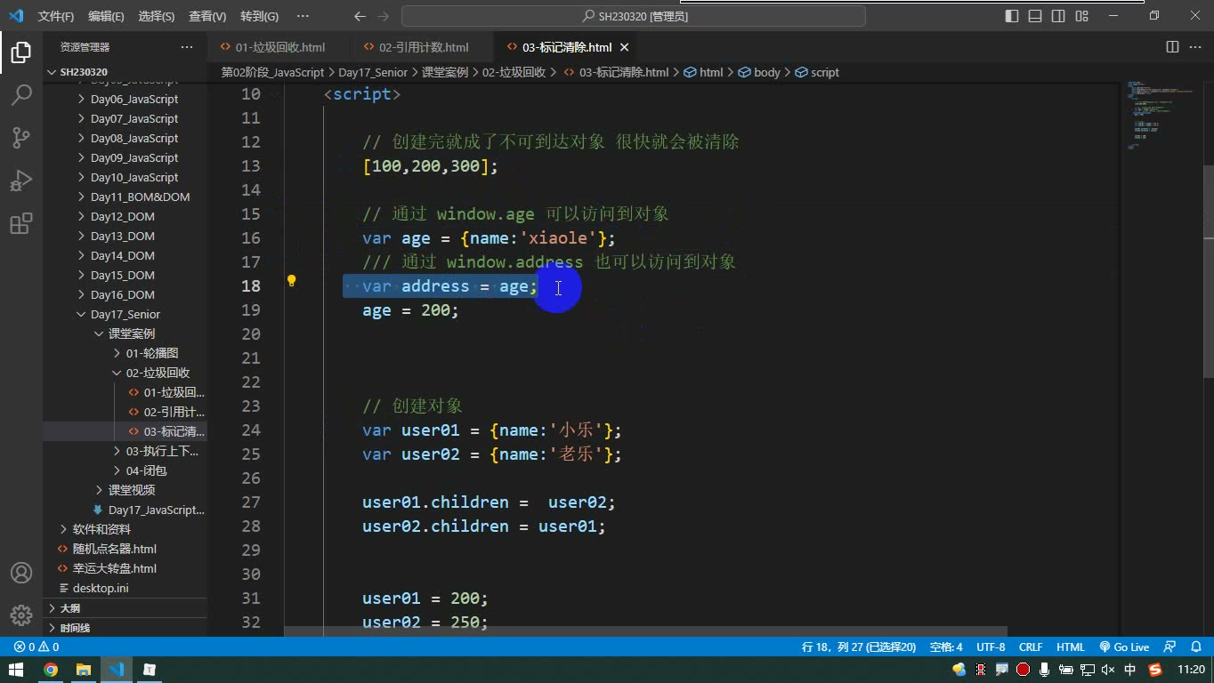Toggle the primary side bar layout icon

pyautogui.click(x=1012, y=16)
